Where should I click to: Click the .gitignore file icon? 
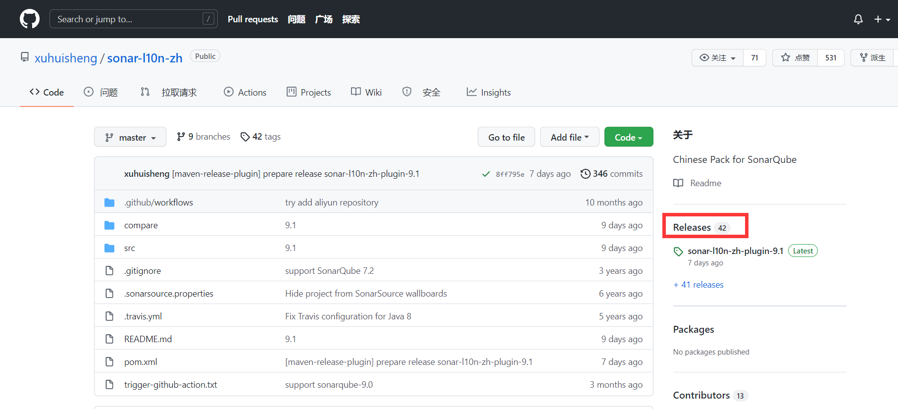coord(109,271)
